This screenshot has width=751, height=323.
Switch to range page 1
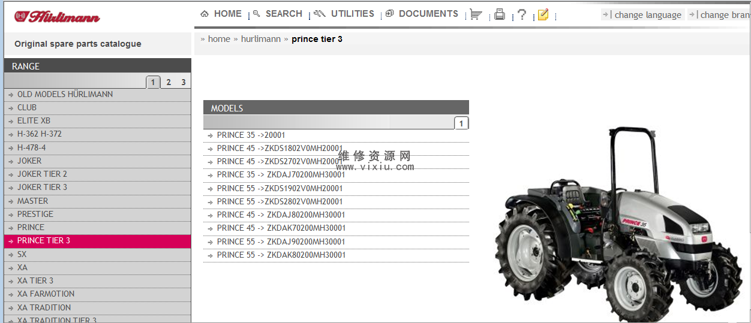[x=154, y=82]
